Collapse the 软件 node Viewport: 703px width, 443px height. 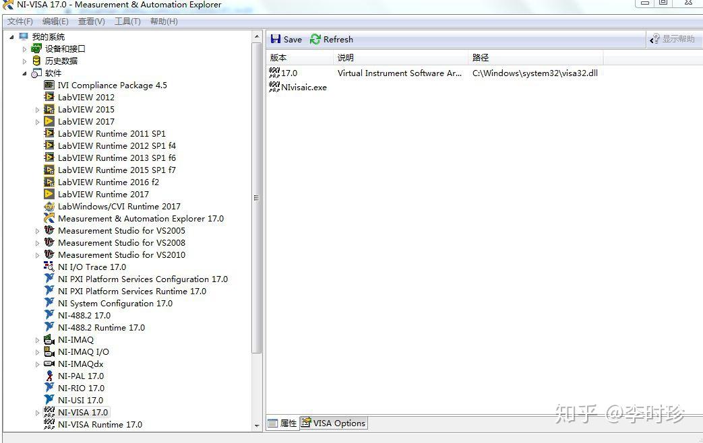point(24,73)
